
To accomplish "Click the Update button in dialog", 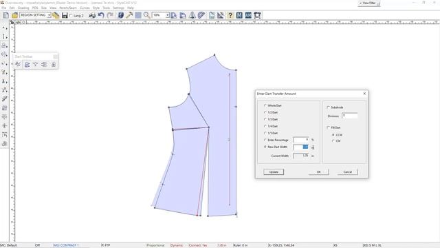I will (274, 172).
